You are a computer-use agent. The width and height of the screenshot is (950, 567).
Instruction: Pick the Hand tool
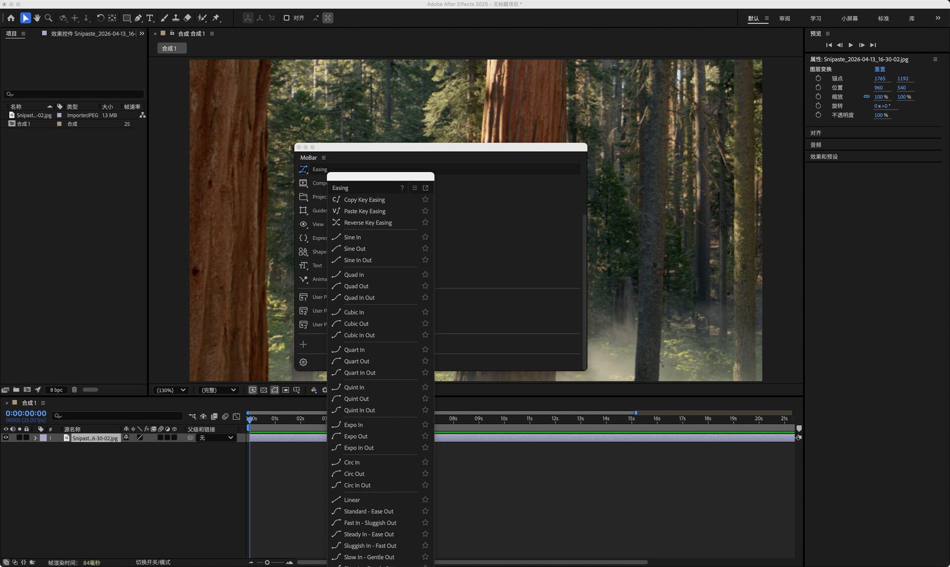(x=37, y=18)
